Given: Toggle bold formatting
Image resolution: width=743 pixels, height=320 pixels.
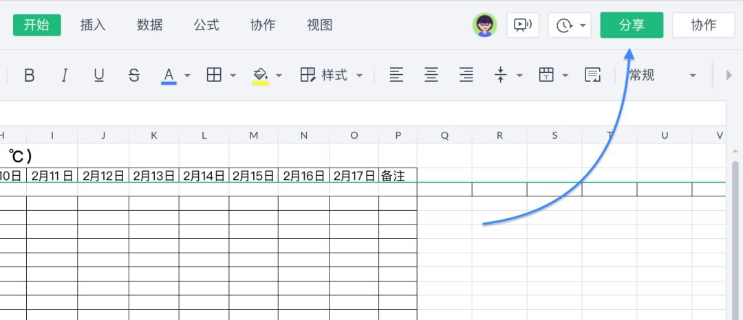Looking at the screenshot, I should click(30, 75).
